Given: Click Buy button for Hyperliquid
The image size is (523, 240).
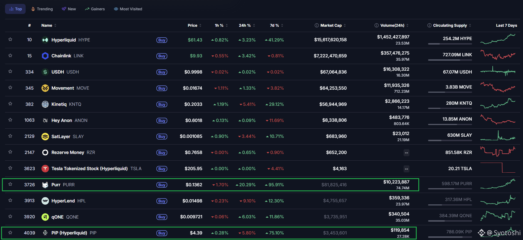Looking at the screenshot, I should 162,40.
